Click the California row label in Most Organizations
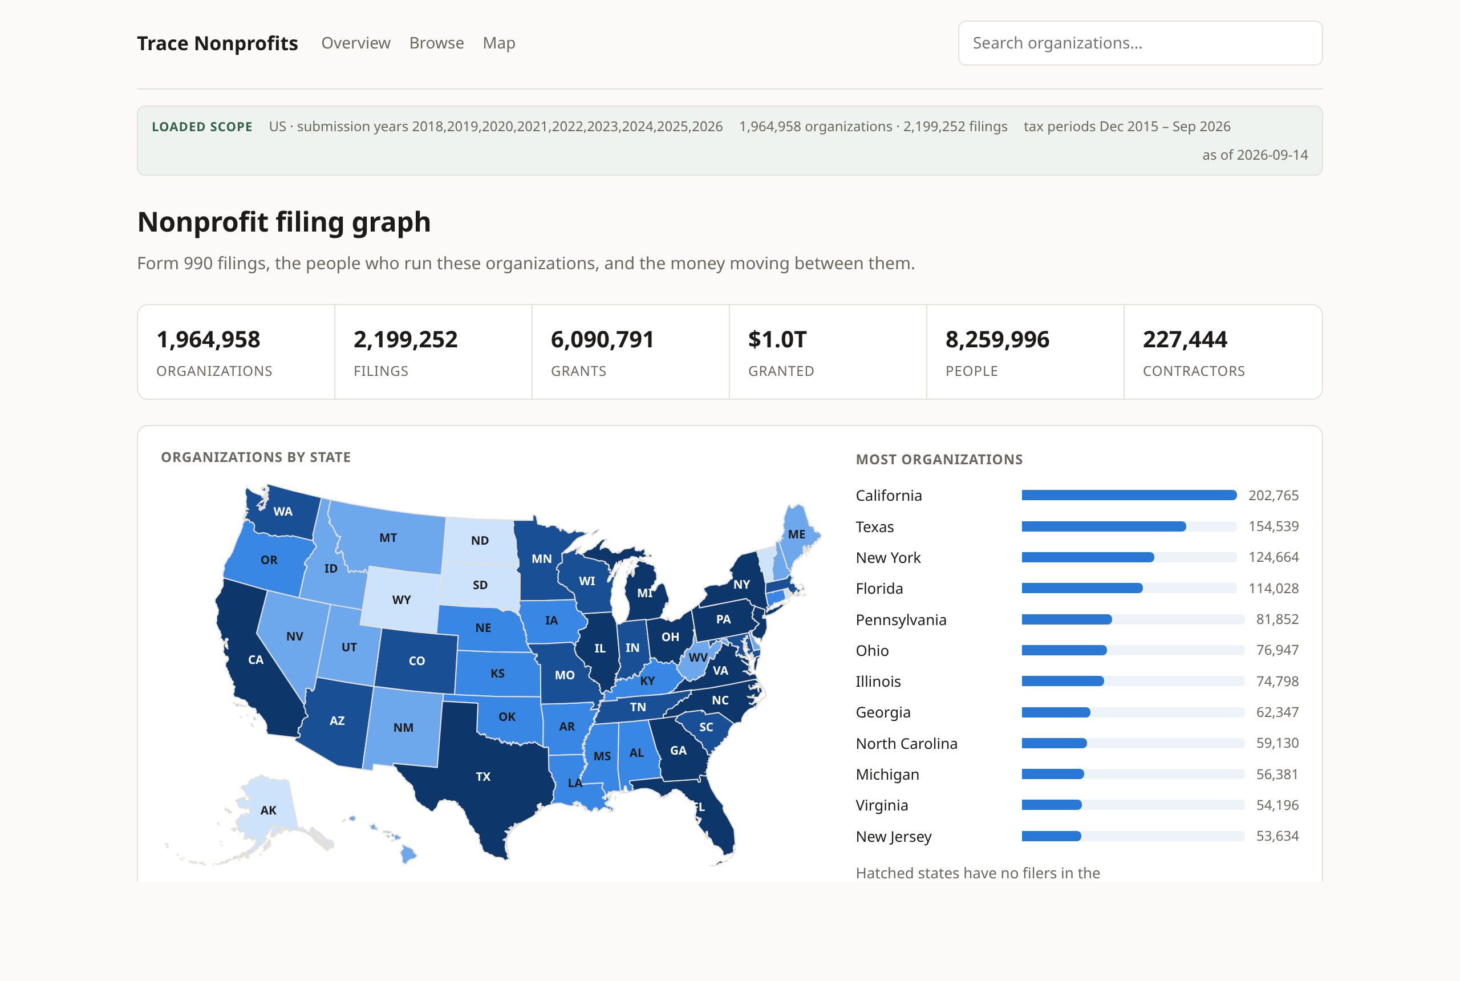 pos(888,496)
